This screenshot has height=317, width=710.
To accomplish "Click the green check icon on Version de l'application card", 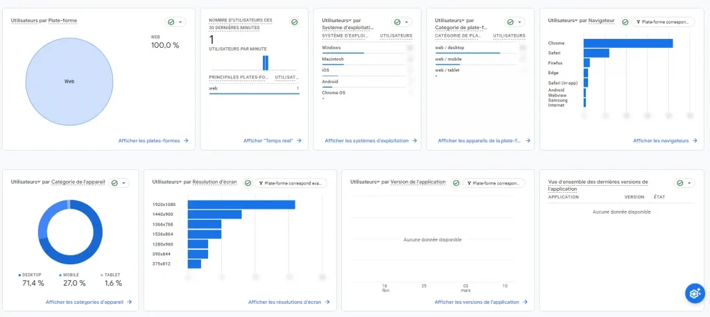I will (x=456, y=183).
